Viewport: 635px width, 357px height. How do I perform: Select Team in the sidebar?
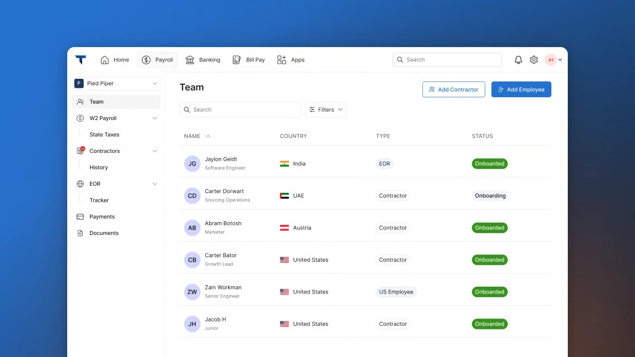pos(116,102)
